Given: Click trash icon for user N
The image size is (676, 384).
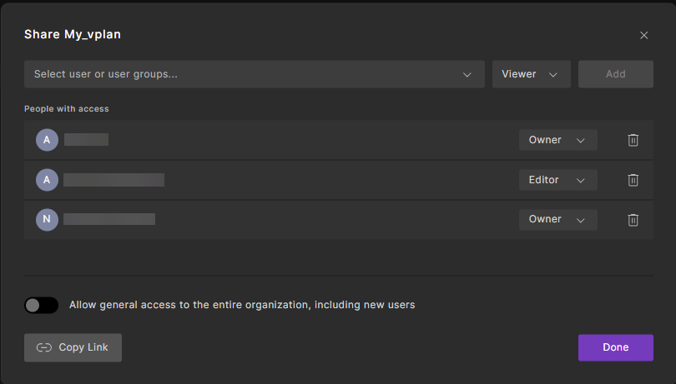Looking at the screenshot, I should point(633,220).
